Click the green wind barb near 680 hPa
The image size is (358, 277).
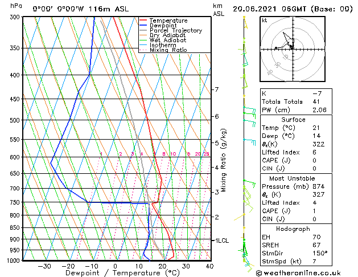click(x=249, y=184)
